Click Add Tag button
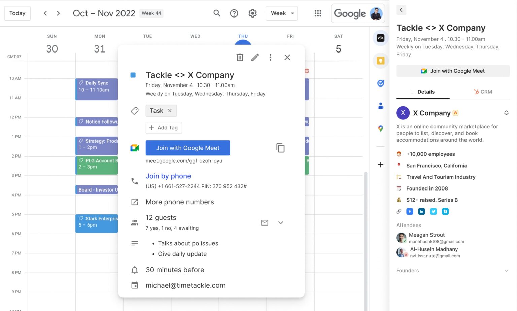The height and width of the screenshot is (311, 517). [164, 128]
